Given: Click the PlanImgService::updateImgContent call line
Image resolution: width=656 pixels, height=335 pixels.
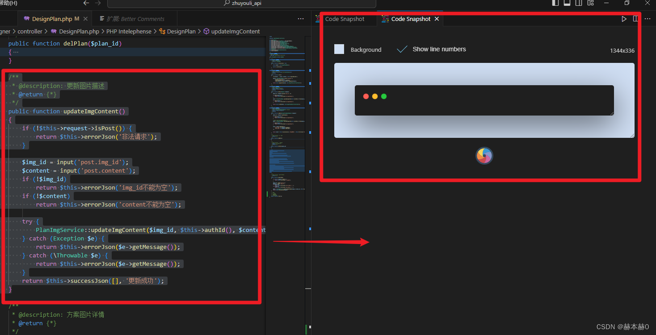Looking at the screenshot, I should pos(151,230).
